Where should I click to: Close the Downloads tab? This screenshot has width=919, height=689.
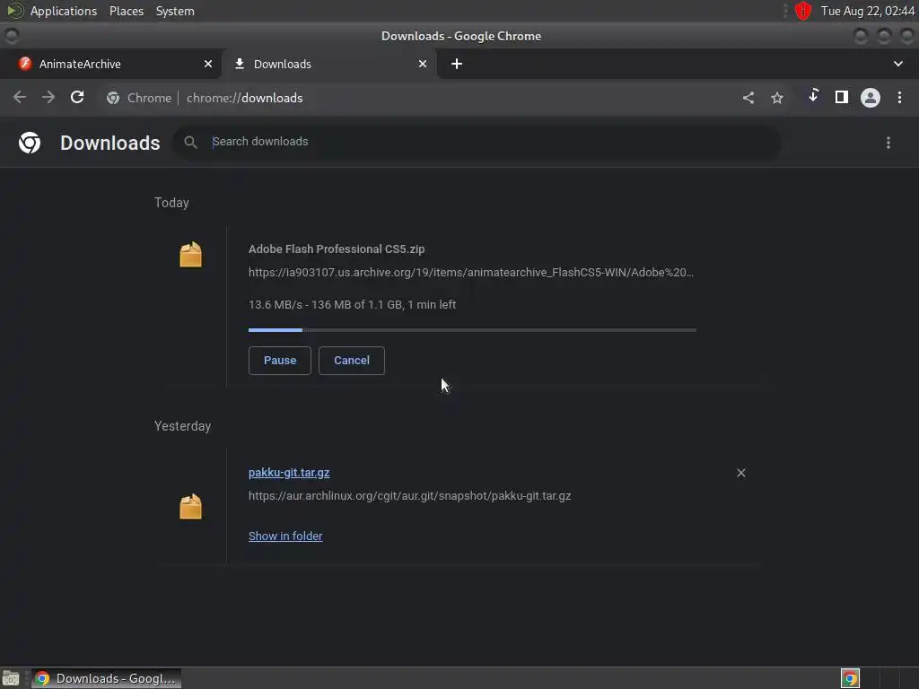tap(423, 64)
